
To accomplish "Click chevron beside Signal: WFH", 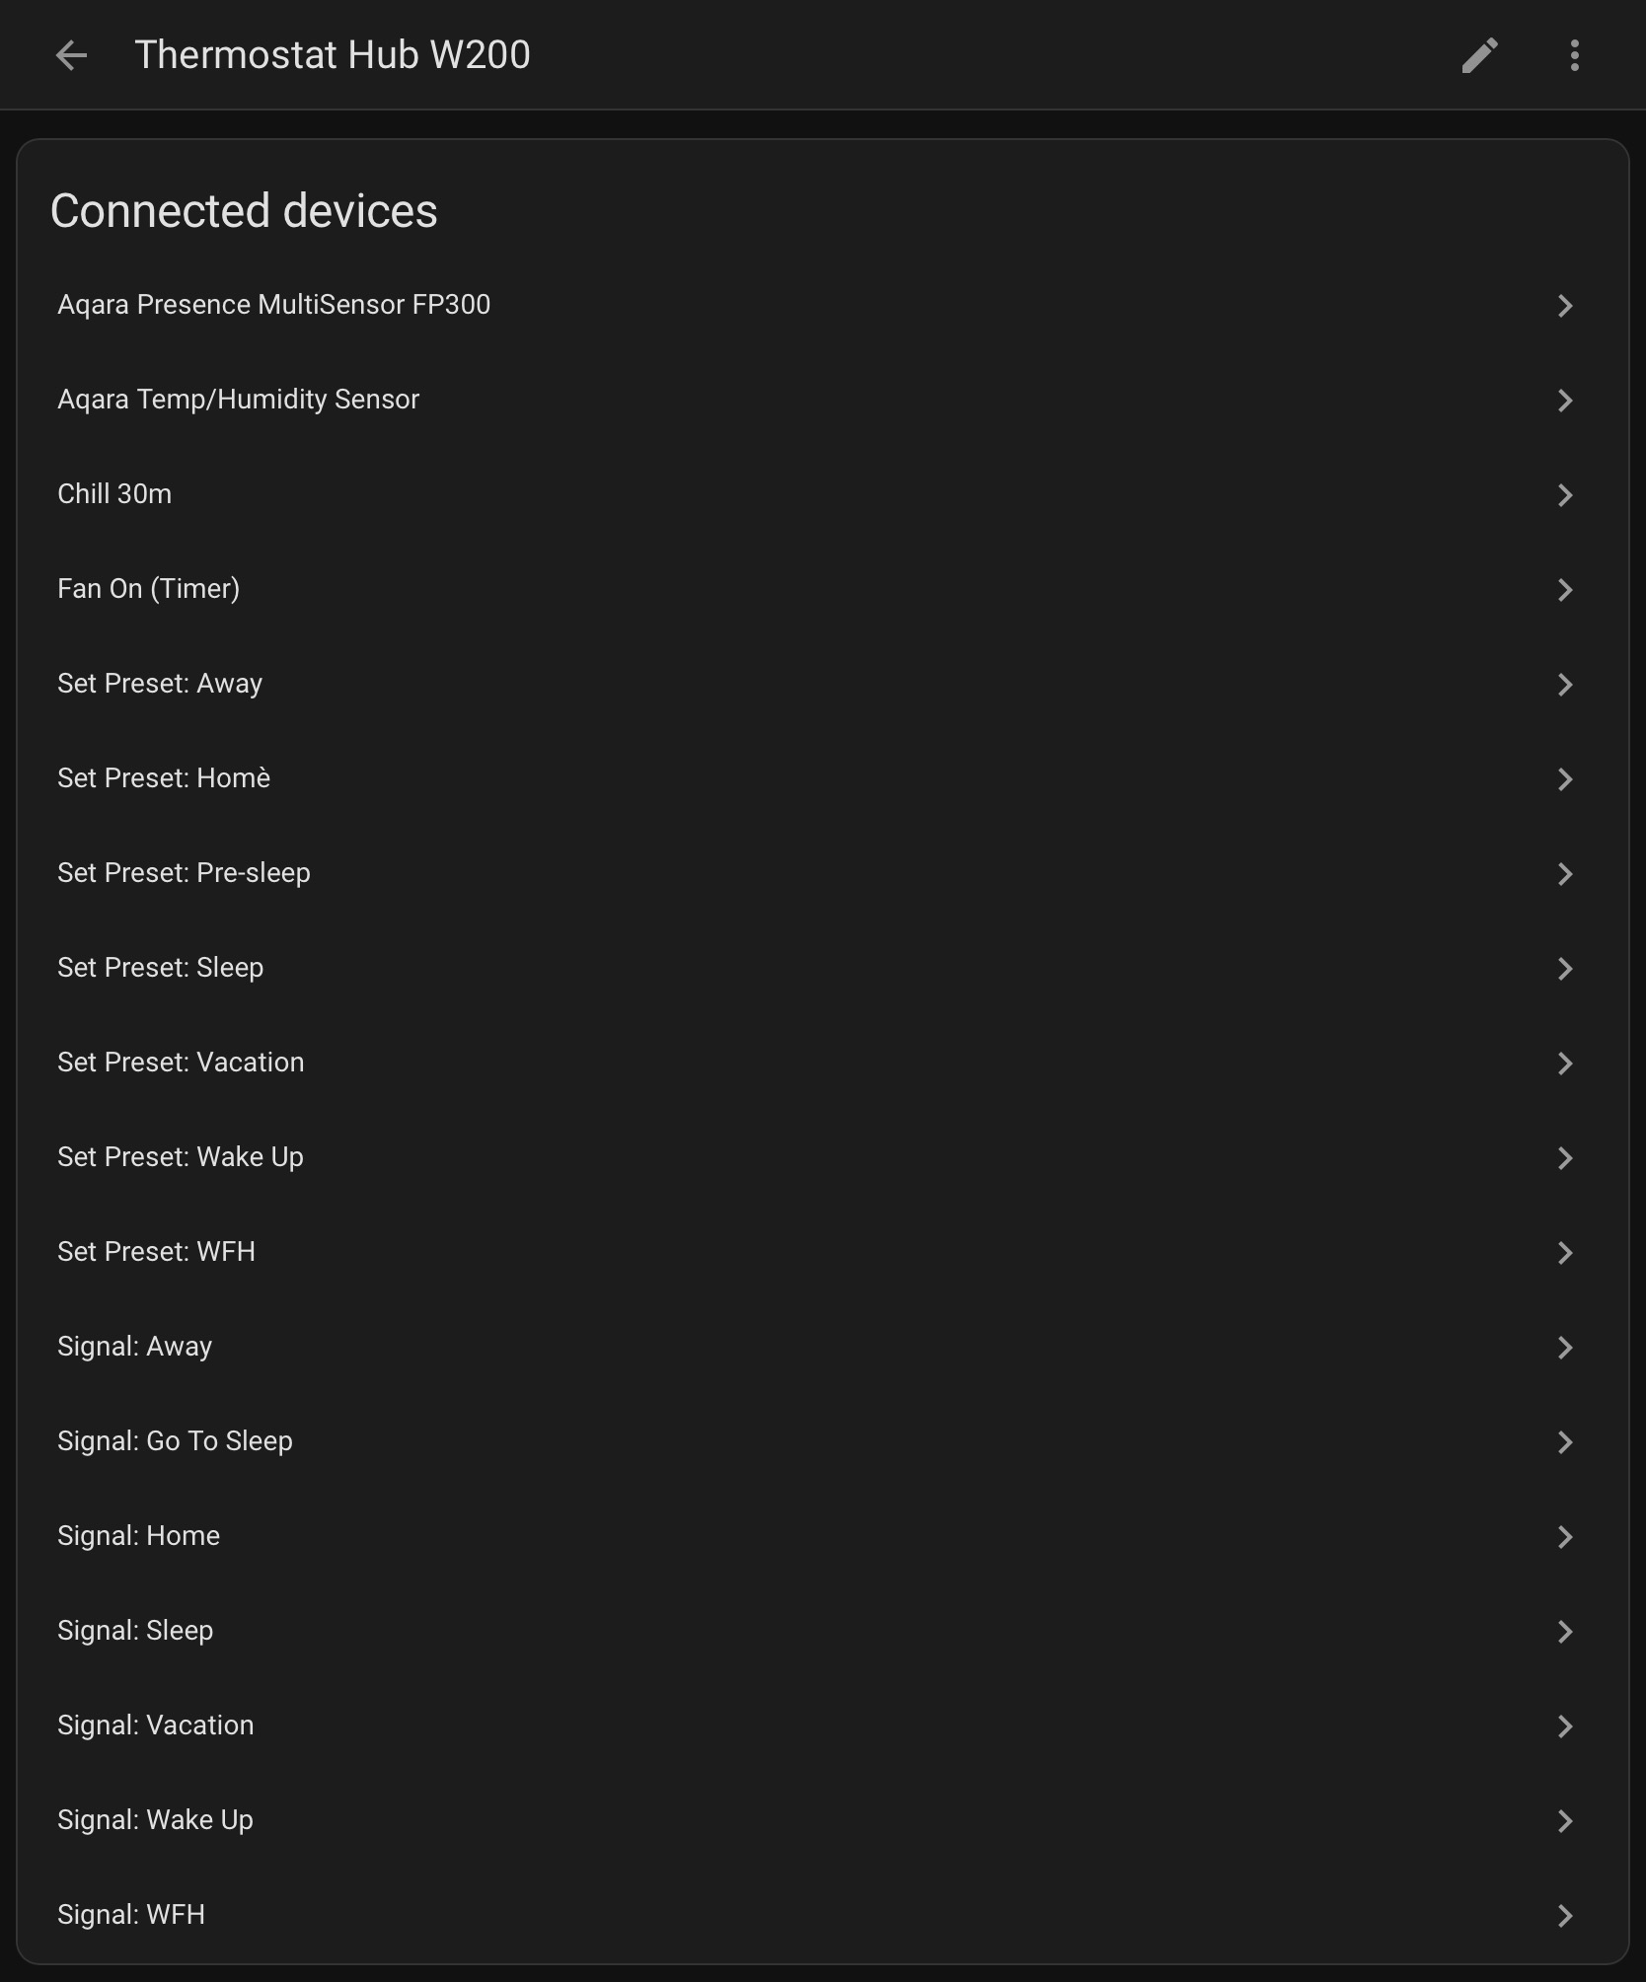I will click(x=1564, y=1916).
